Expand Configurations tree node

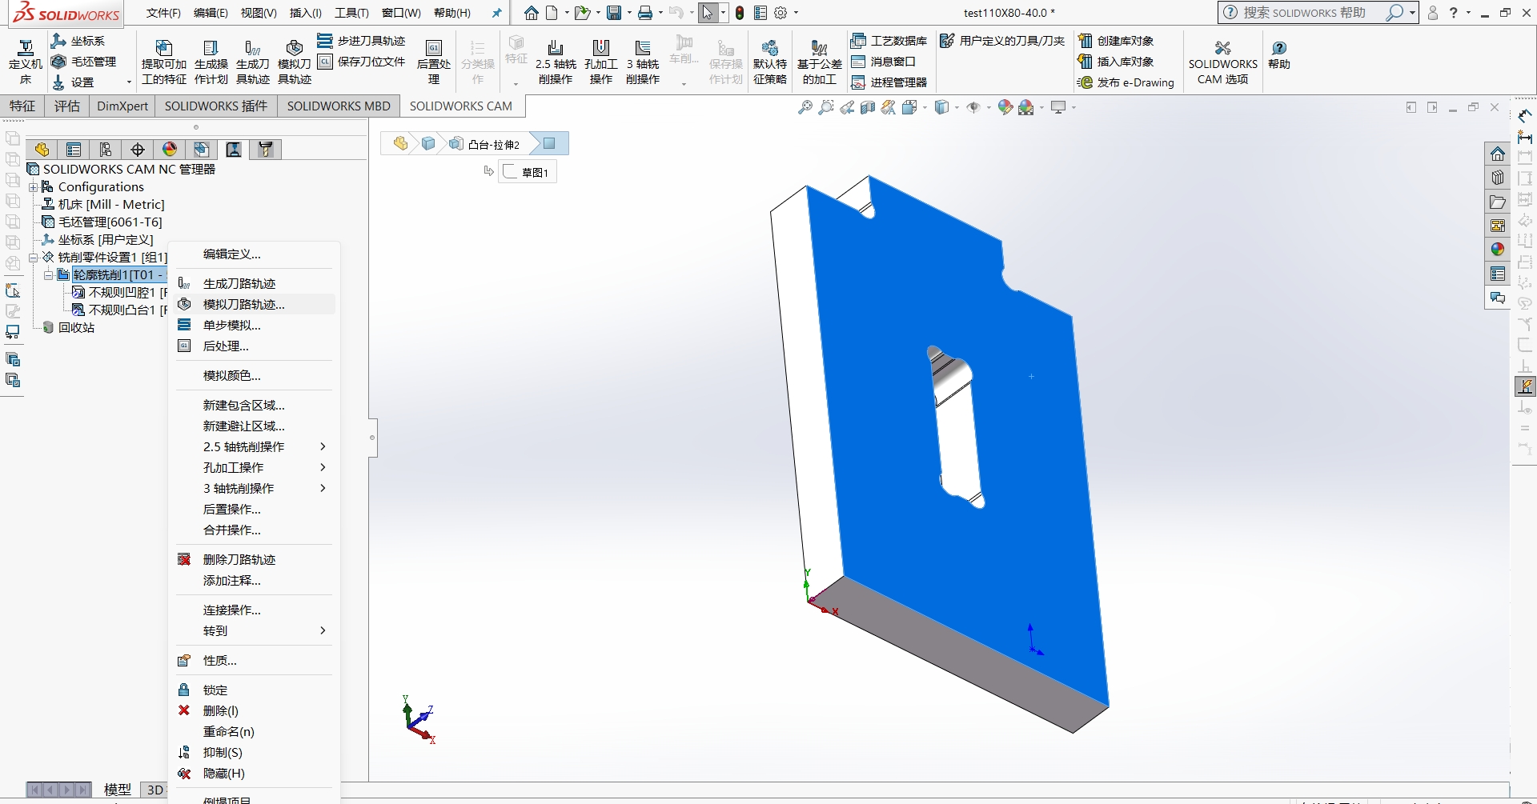point(34,187)
